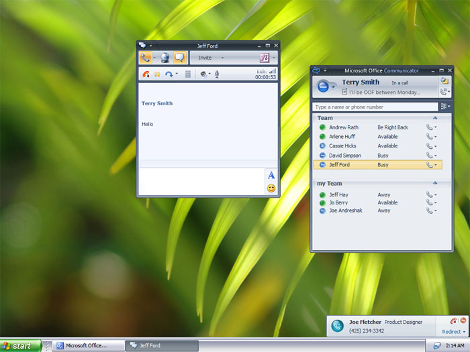Click the Hello message text
The image size is (470, 352).
pyautogui.click(x=148, y=124)
